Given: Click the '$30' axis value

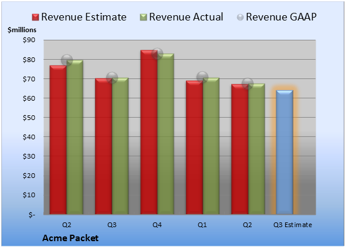Looking at the screenshot, I should pyautogui.click(x=29, y=156).
